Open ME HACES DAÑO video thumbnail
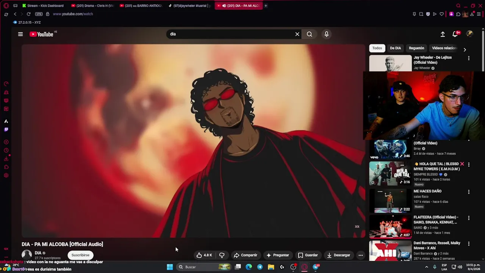The height and width of the screenshot is (273, 485). (x=390, y=201)
